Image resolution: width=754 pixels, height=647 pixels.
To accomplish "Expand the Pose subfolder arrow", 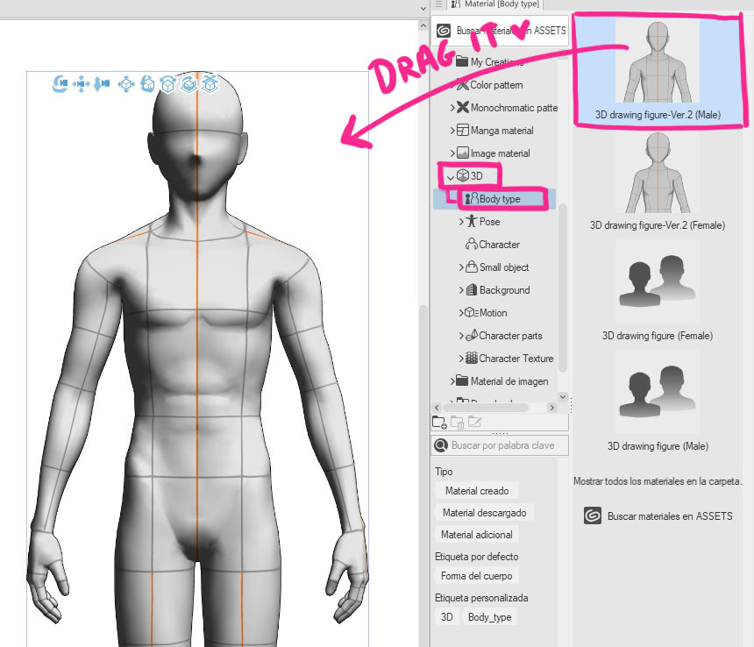I will pos(461,222).
